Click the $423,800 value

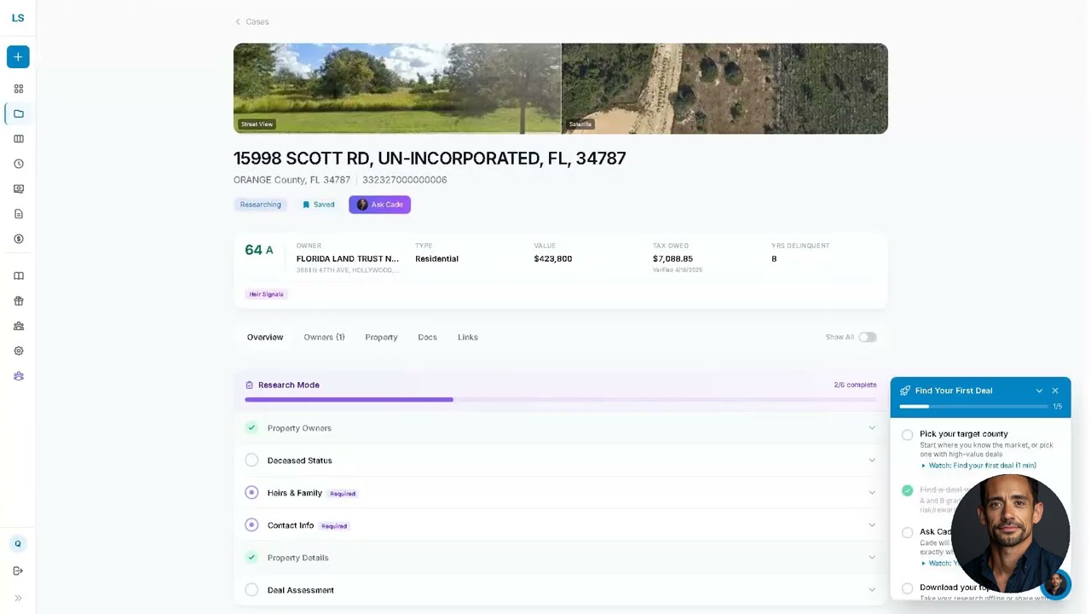[553, 258]
